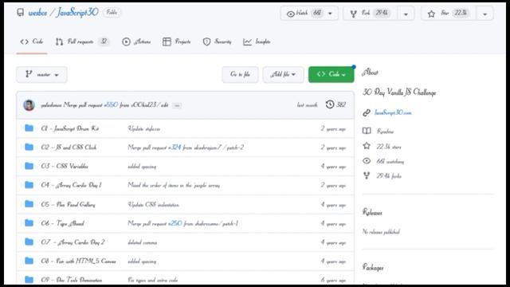Click the star icon on the Star button
Viewport: 510px width, 287px height.
click(431, 14)
